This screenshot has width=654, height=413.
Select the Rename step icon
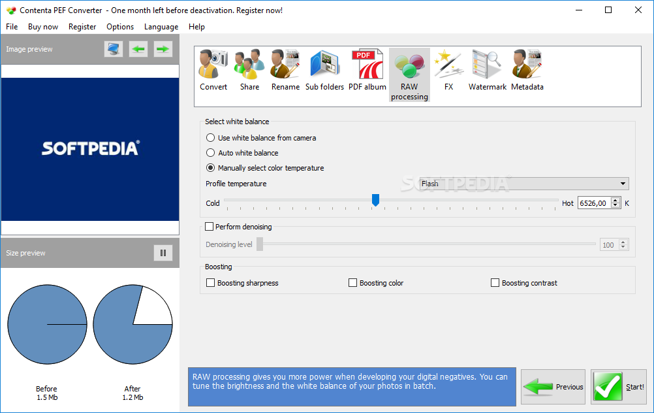pos(285,70)
